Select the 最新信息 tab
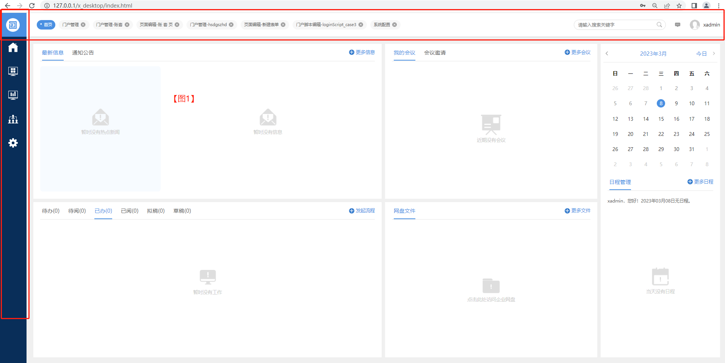This screenshot has height=363, width=725. click(x=53, y=53)
